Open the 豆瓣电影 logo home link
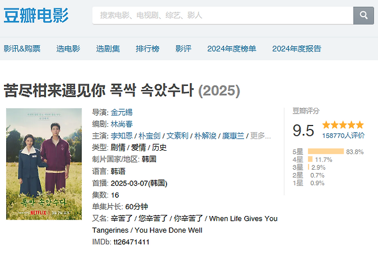 [36, 15]
